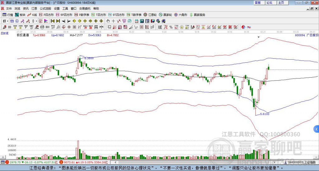Switch to the K线 chart view

(x=32, y=15)
